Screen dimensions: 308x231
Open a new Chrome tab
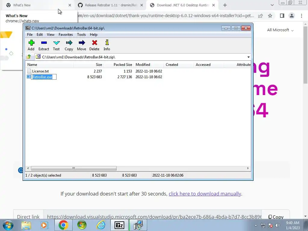tap(225, 5)
